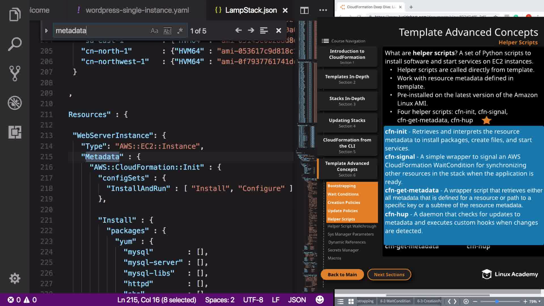The image size is (544, 306).
Task: Open the Source Control icon
Action: pos(15,73)
